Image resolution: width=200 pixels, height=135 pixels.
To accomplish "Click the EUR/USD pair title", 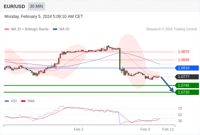I will point(15,6).
